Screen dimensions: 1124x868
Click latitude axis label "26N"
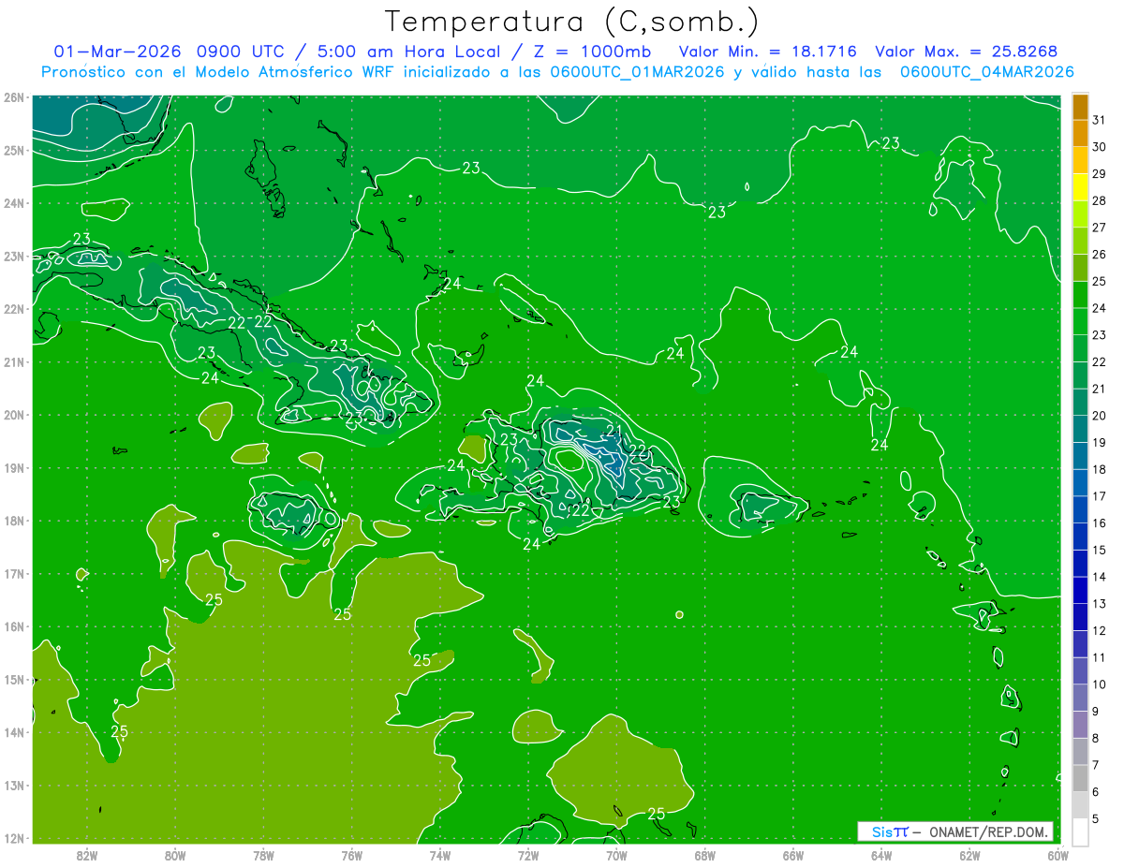[x=14, y=97]
